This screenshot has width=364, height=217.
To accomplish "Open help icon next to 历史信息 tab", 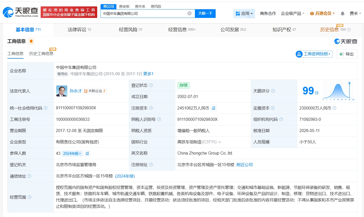I will point(349,30).
